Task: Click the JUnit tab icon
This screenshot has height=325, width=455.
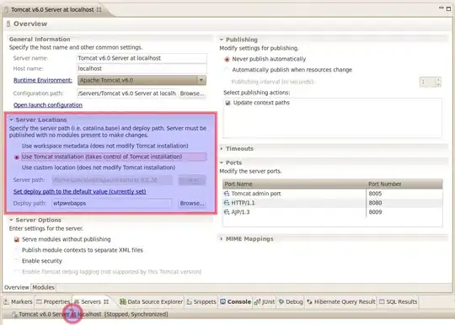Action: click(257, 301)
